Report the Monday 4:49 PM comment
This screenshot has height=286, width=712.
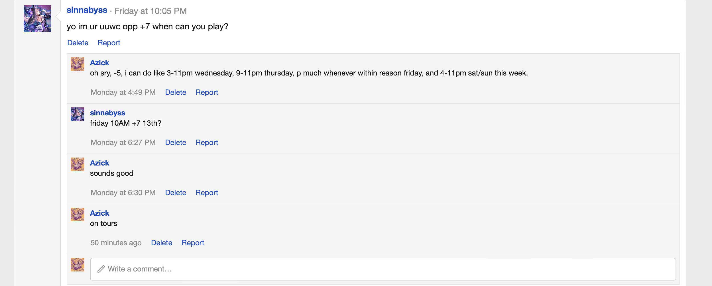click(x=207, y=92)
